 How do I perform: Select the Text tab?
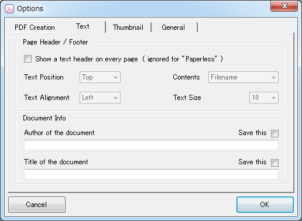(x=83, y=26)
